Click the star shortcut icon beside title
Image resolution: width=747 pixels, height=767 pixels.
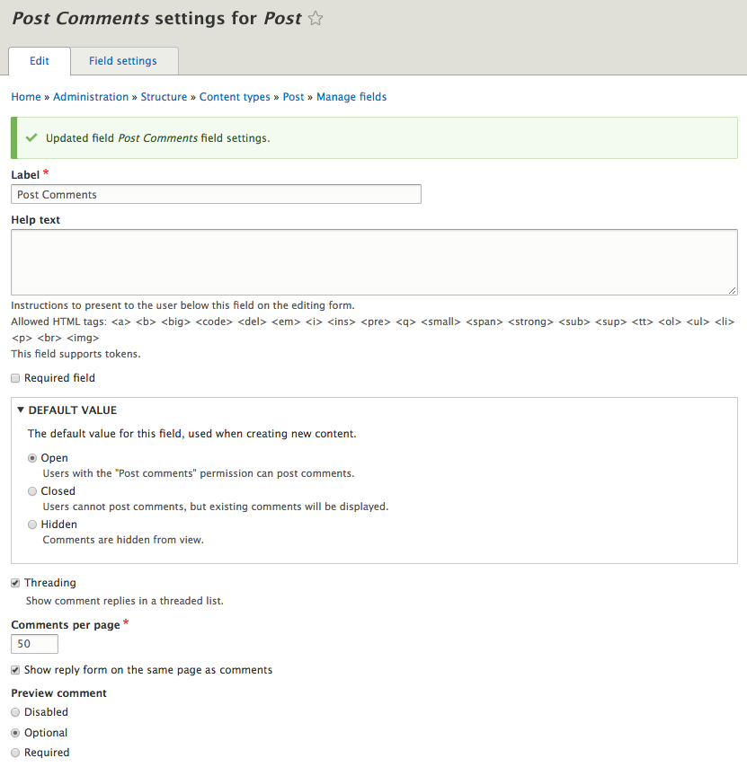click(316, 18)
